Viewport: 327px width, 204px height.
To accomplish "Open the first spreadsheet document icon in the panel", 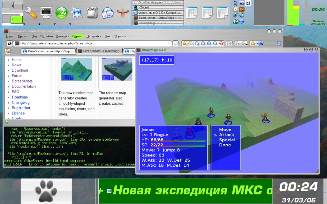I will pos(192,13).
